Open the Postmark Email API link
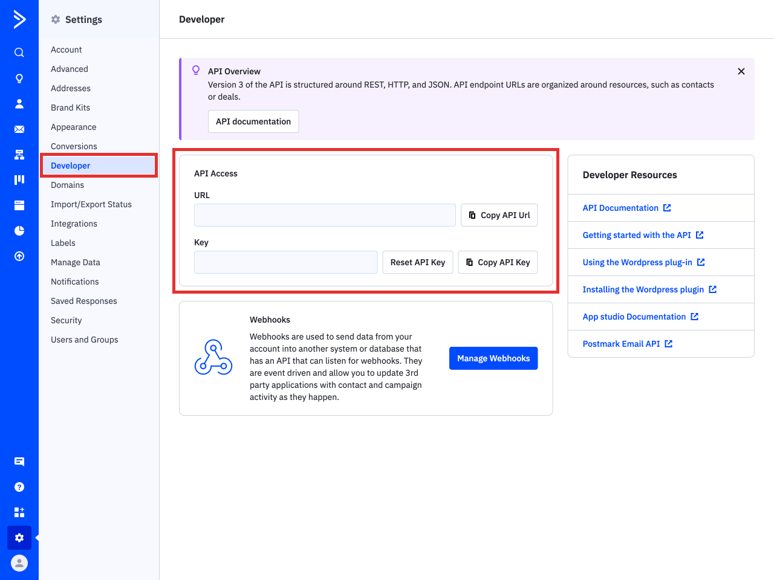774x580 pixels. 621,344
